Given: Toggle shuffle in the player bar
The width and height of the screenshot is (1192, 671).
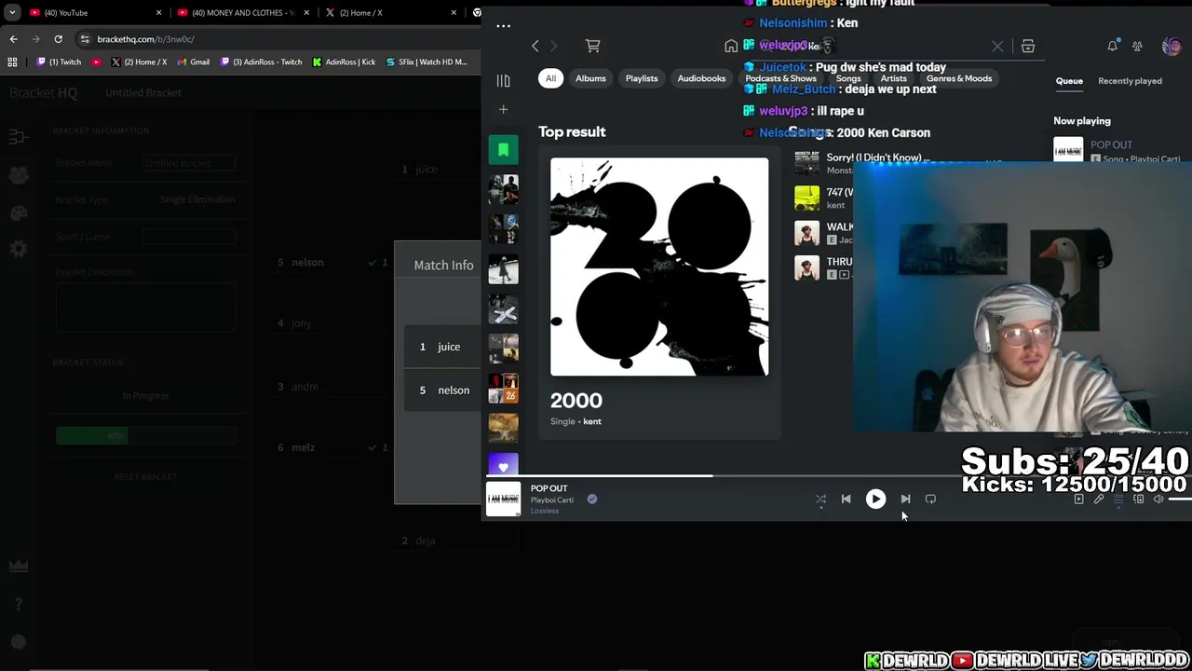Looking at the screenshot, I should [820, 500].
